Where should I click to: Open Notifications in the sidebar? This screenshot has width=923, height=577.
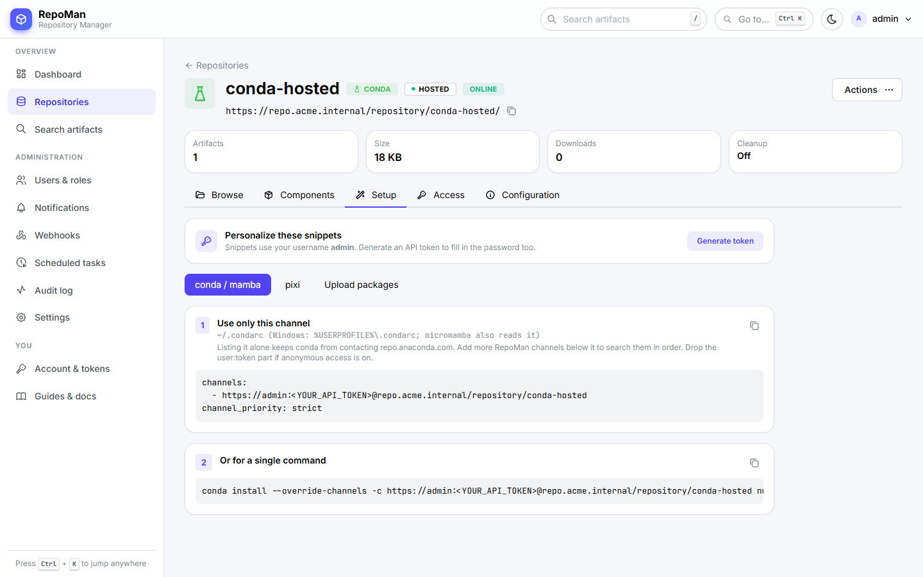(x=81, y=208)
